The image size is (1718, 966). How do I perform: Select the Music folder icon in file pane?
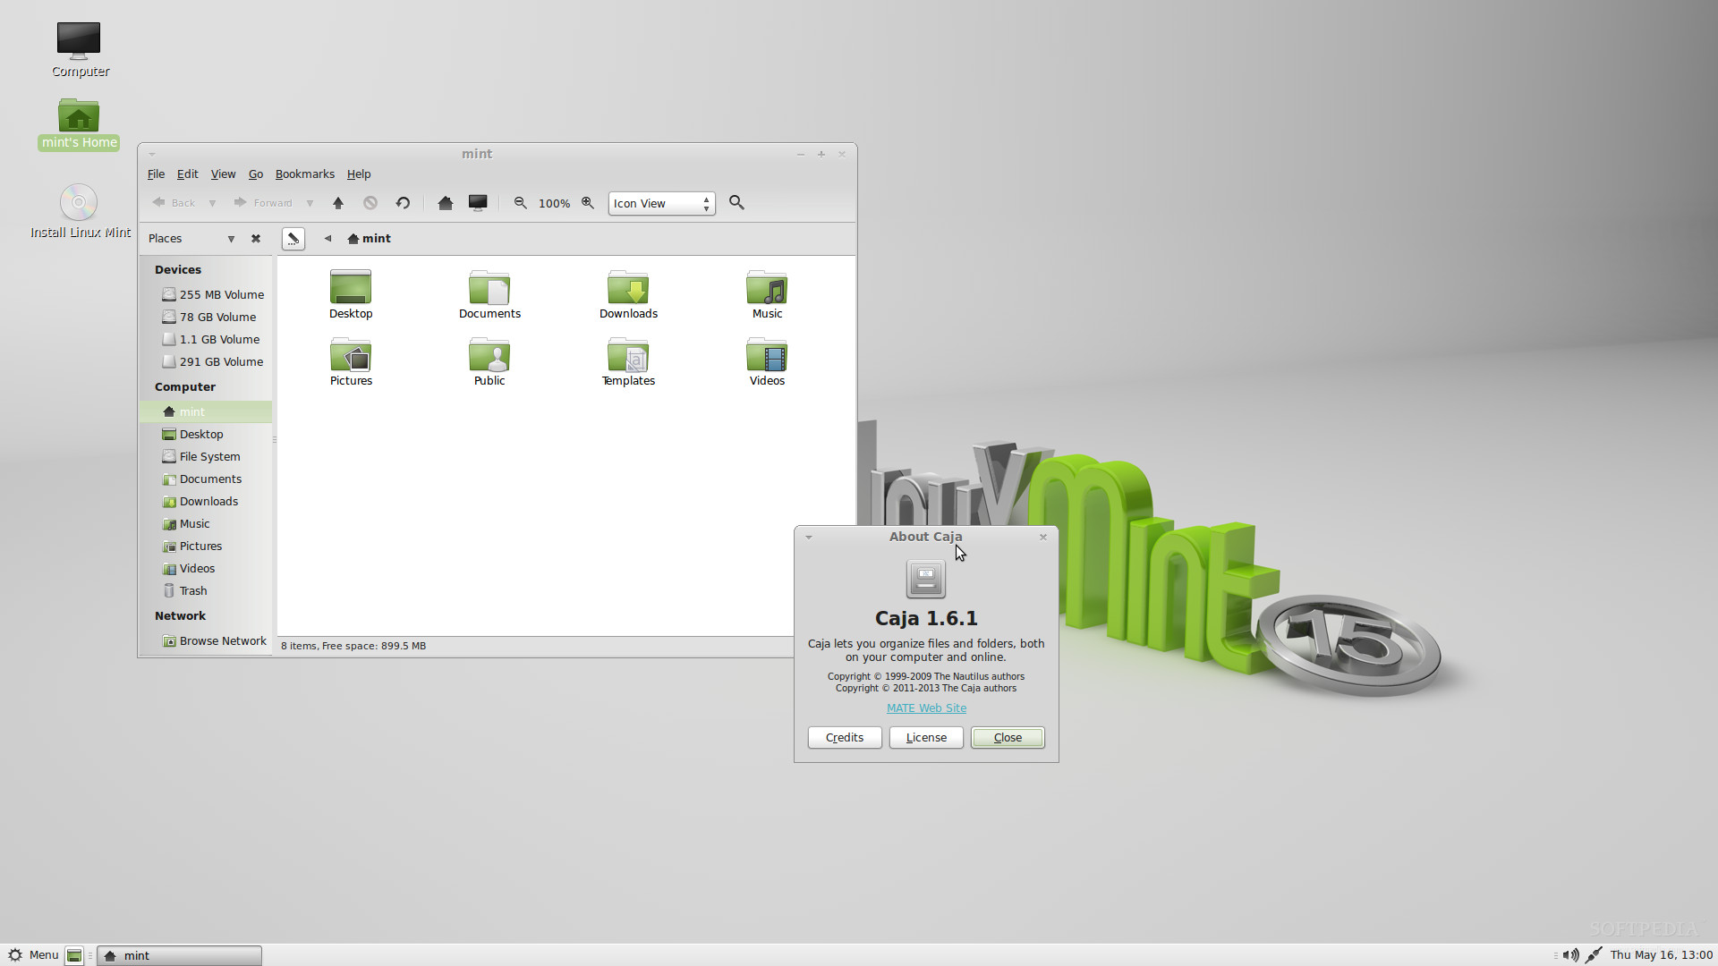pyautogui.click(x=767, y=294)
